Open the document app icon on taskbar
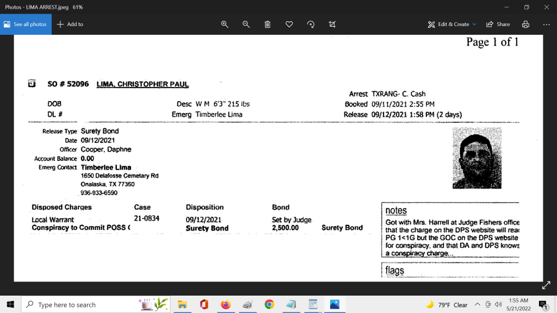The height and width of the screenshot is (313, 557). [313, 304]
